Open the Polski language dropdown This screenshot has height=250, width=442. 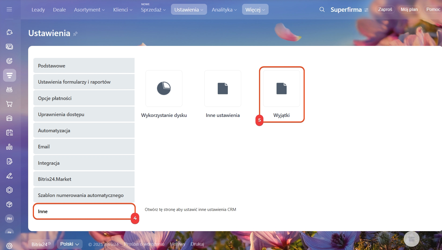[69, 244]
